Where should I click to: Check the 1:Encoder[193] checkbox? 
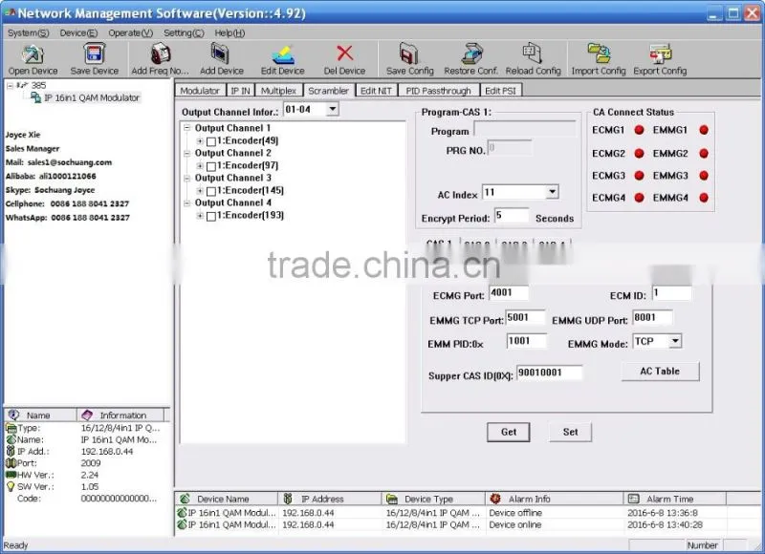point(211,216)
